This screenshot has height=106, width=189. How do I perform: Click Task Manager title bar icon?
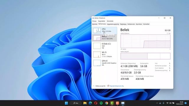point(93,18)
